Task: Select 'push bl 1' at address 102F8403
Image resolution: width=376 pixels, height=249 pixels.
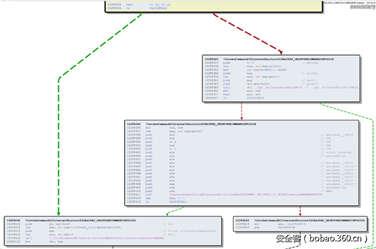Action: [229, 149]
